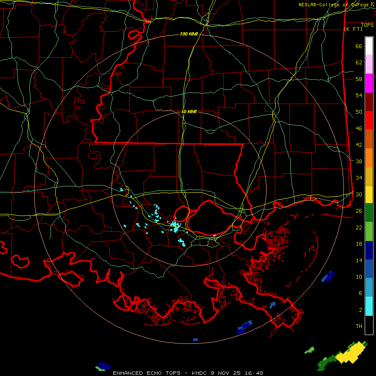Pick the dark maroon legend swatch
This screenshot has width=376, height=376.
pos(369,102)
